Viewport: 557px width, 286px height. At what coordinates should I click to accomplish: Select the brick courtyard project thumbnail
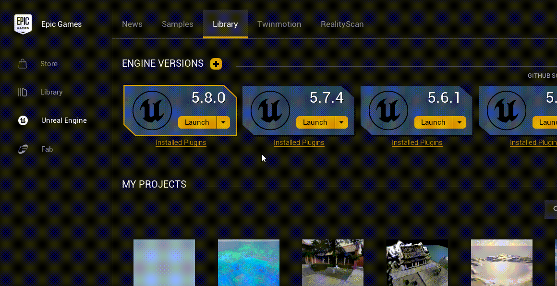pos(333,262)
